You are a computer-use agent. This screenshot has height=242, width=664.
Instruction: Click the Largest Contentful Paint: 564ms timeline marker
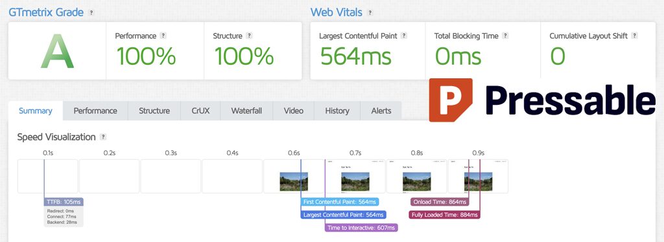(344, 215)
